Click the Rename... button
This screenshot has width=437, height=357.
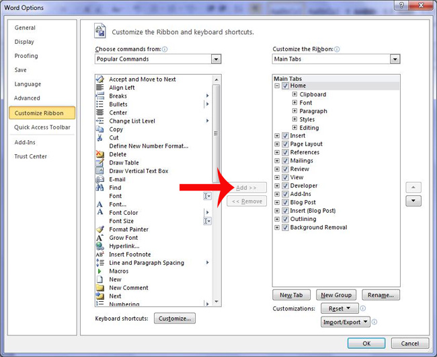[381, 295]
